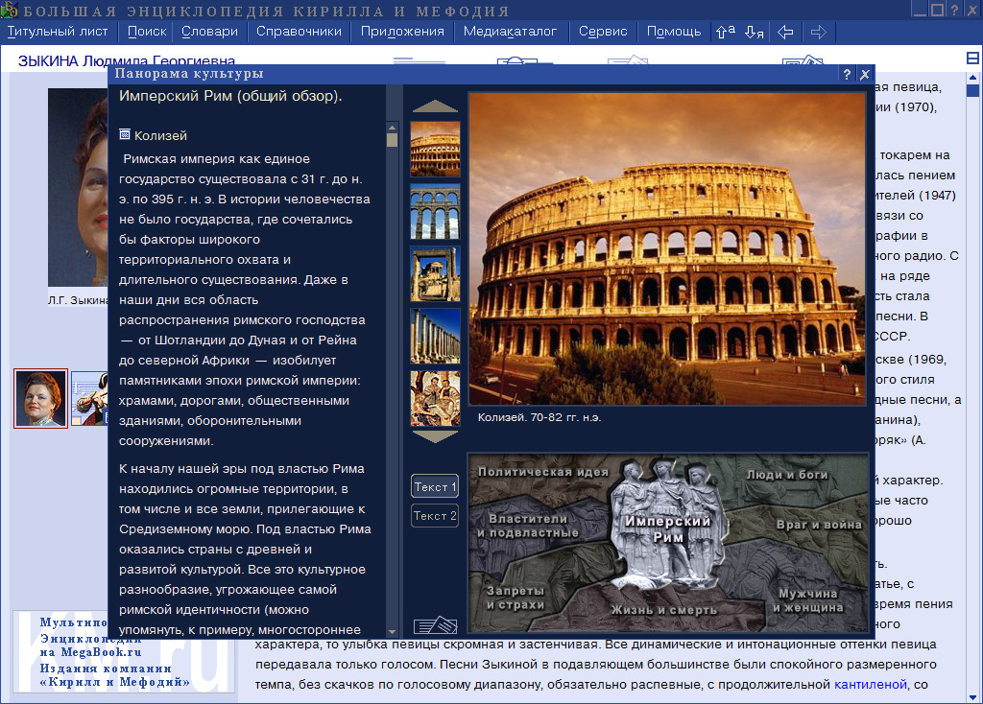The height and width of the screenshot is (704, 983).
Task: Show next thumbnails with the down triangle
Action: point(435,436)
